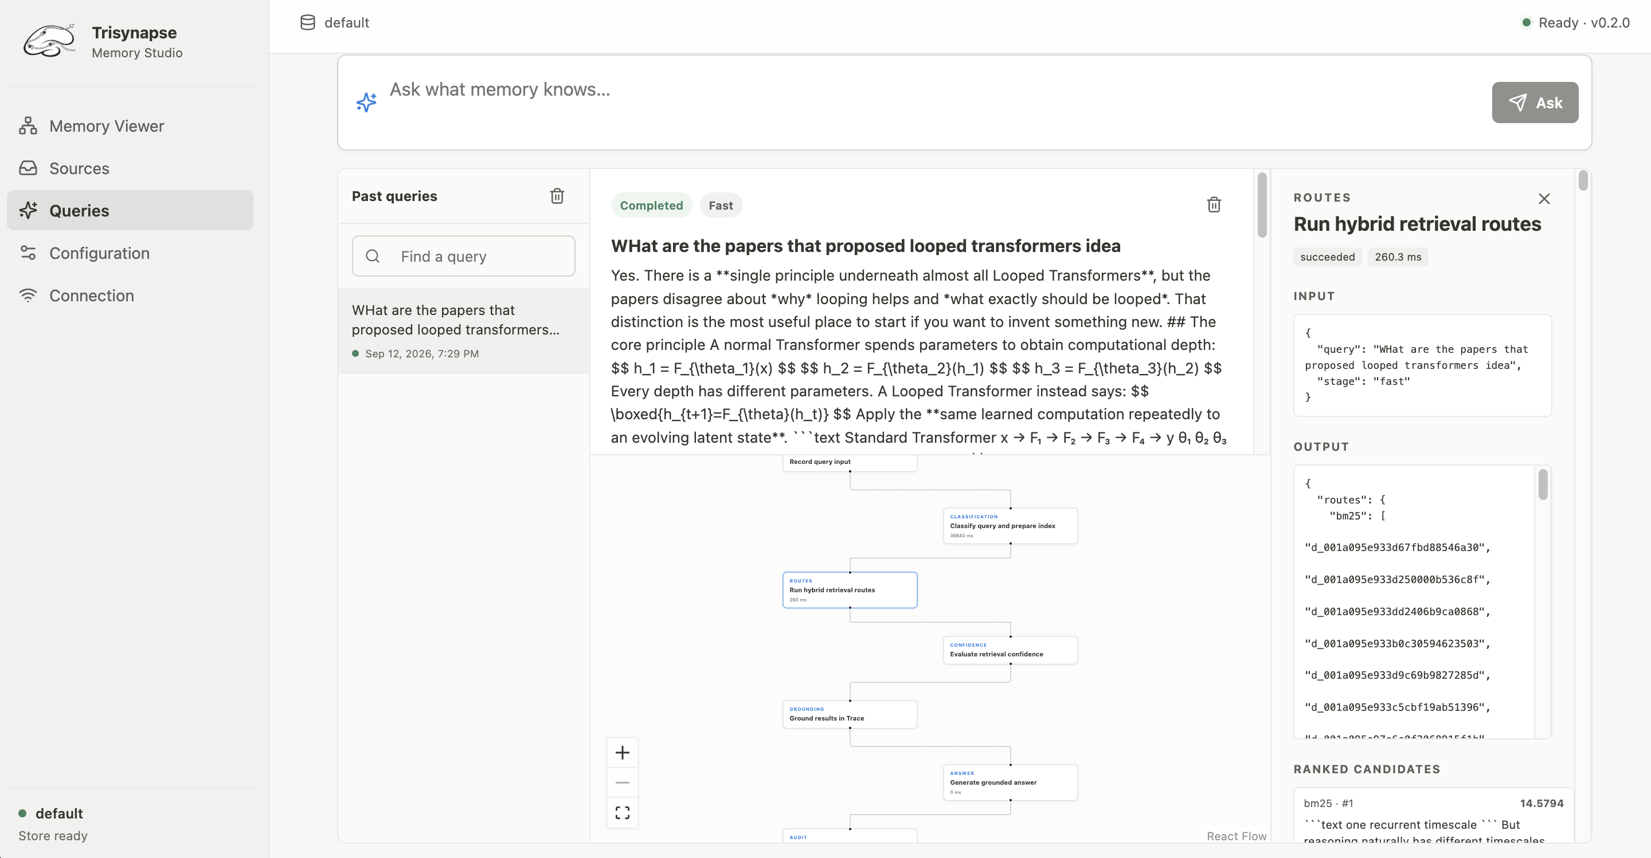The height and width of the screenshot is (858, 1651).
Task: Delete this query using its trash icon
Action: [x=1213, y=205]
